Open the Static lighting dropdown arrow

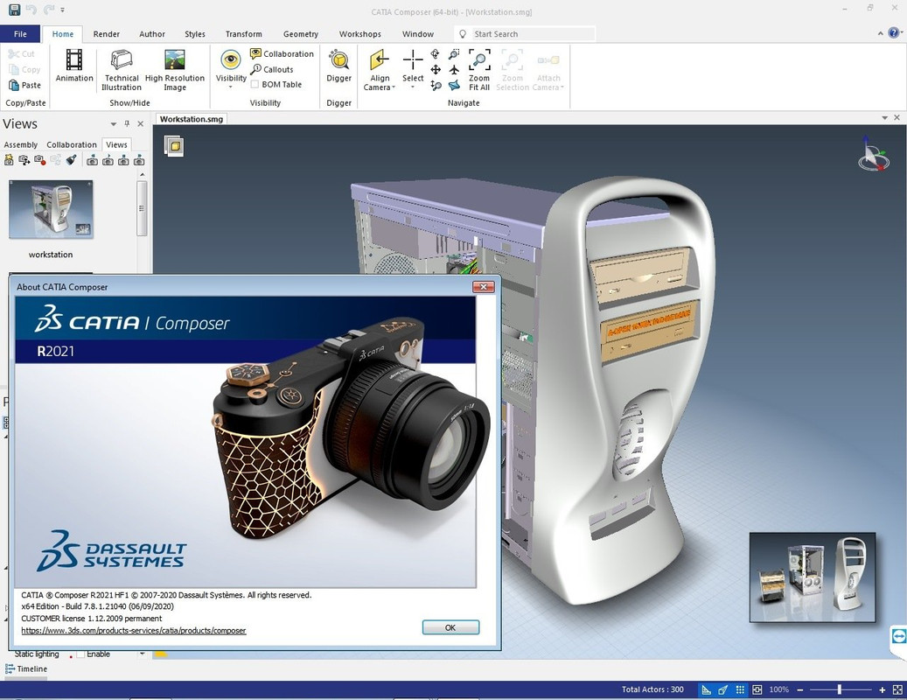[x=143, y=654]
